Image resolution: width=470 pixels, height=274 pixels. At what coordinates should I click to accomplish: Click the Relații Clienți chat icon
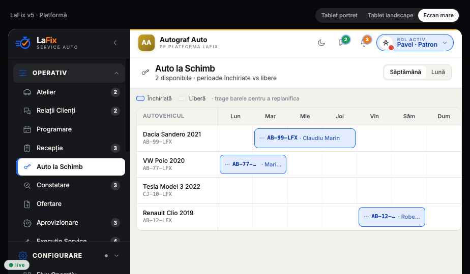click(x=27, y=111)
